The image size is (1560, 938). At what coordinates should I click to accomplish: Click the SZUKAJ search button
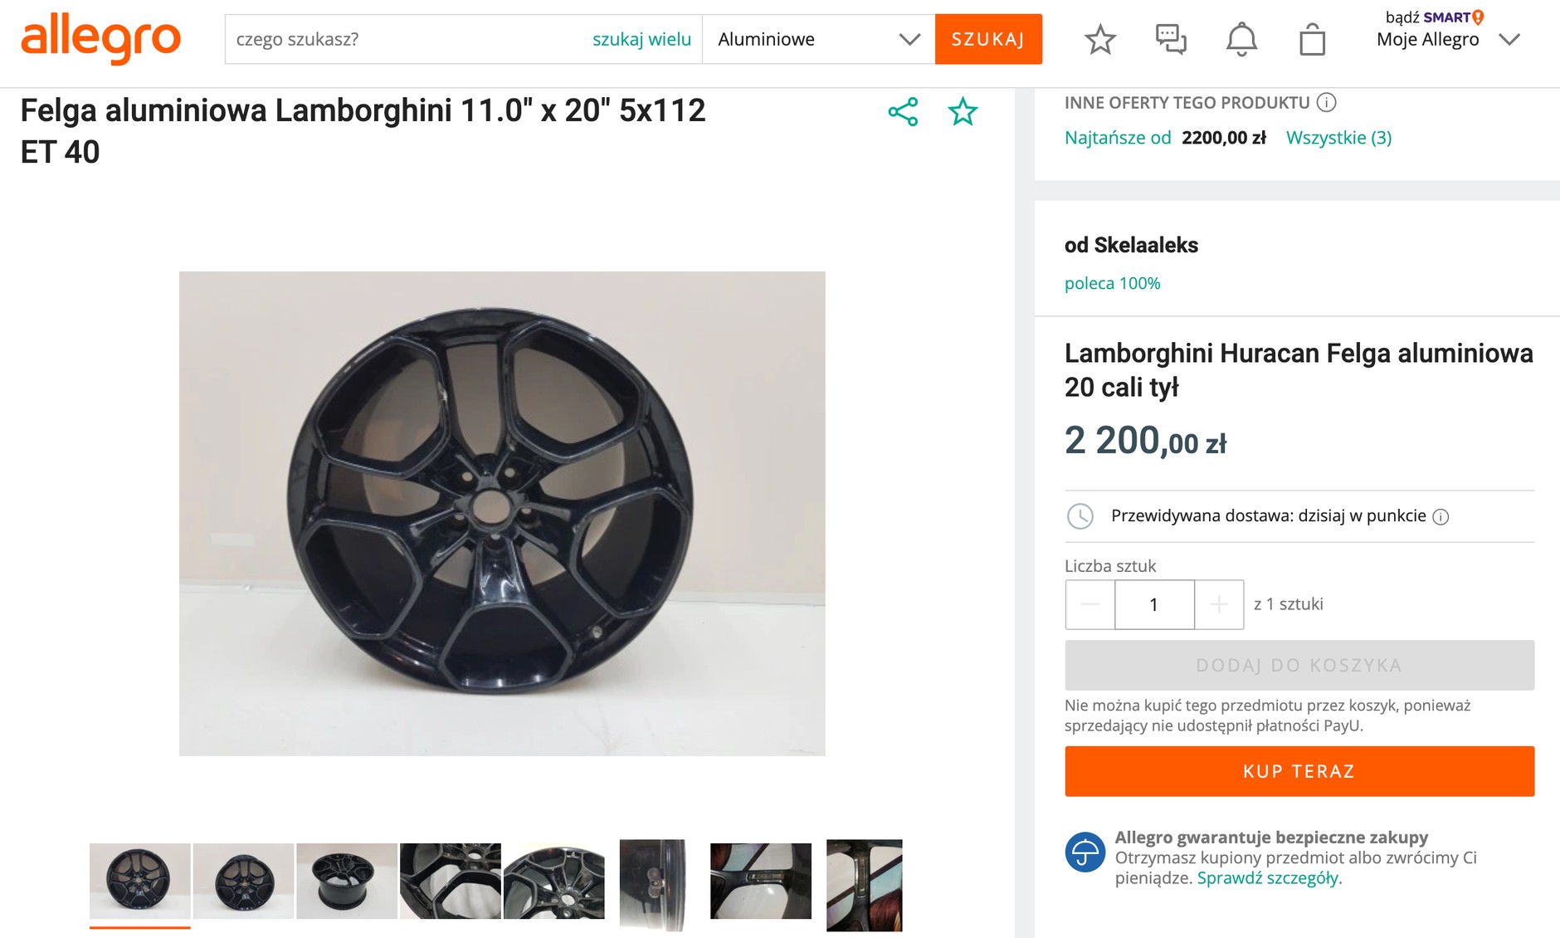(x=988, y=39)
